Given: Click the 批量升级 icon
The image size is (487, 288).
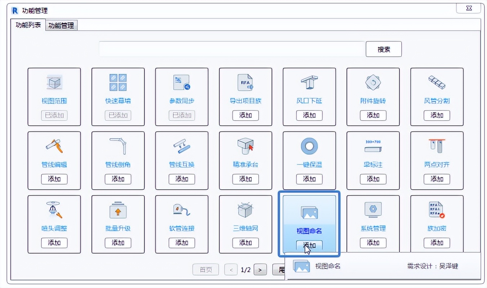Looking at the screenshot, I should (x=118, y=210).
